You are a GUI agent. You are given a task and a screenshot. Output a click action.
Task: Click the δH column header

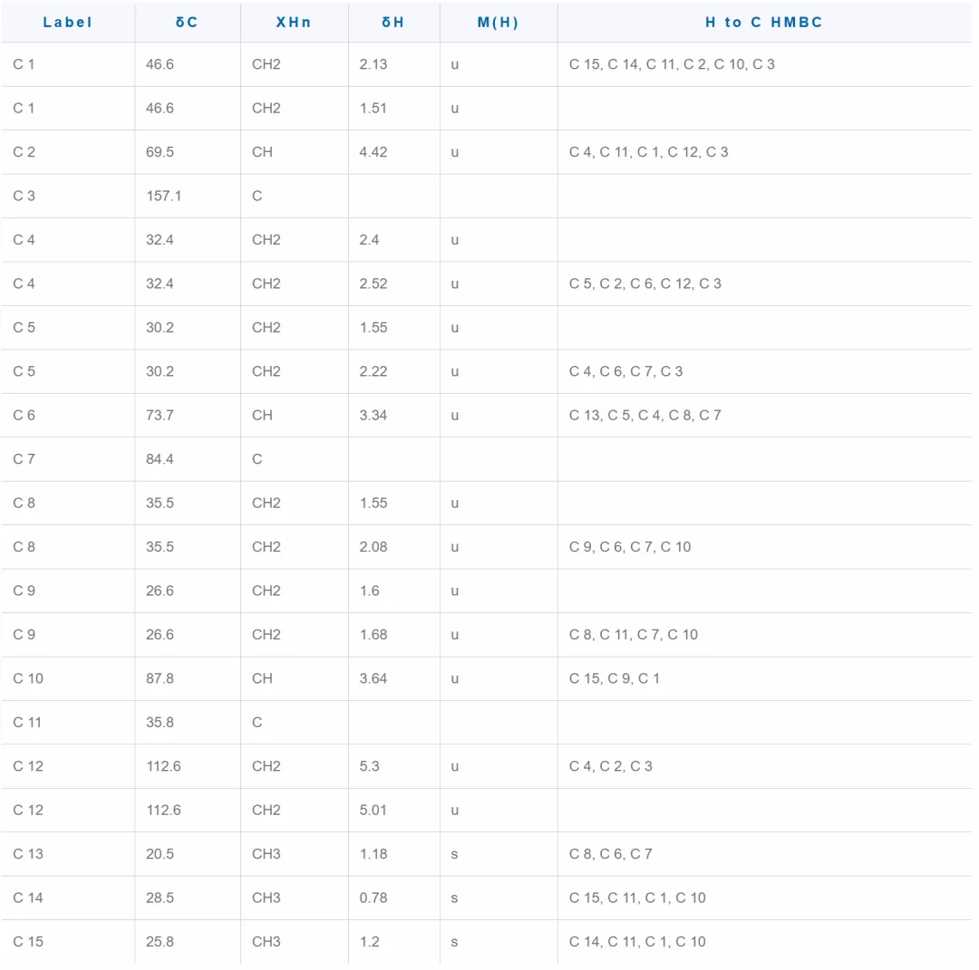(393, 23)
